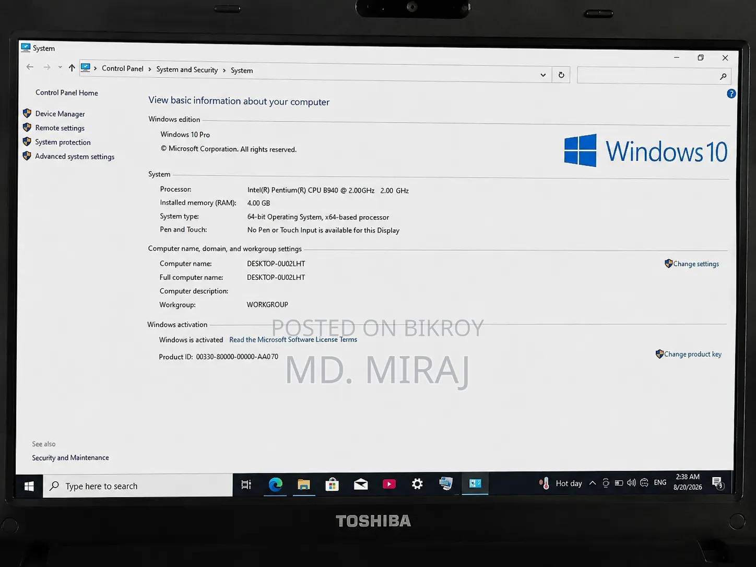Go up one level with Up arrow
The image size is (756, 567).
[x=72, y=67]
